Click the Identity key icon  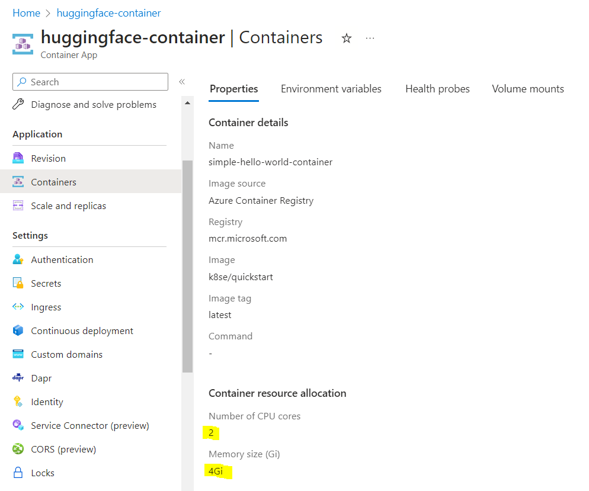18,402
